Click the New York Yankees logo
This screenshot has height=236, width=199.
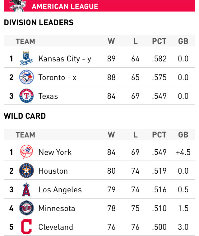click(26, 152)
